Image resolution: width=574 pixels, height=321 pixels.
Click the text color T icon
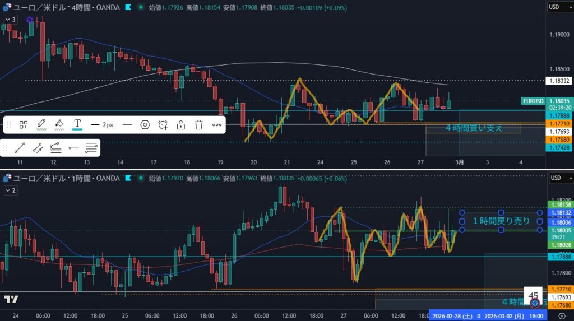pos(77,124)
